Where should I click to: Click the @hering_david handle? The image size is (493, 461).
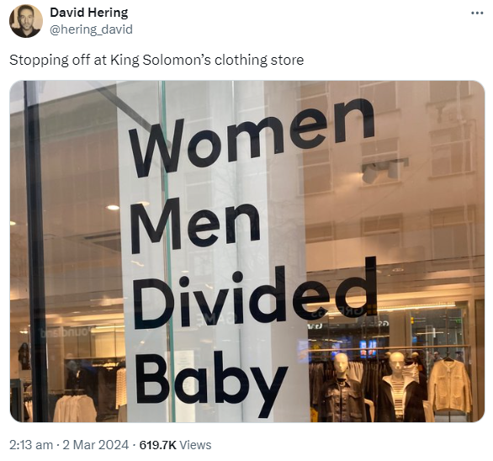91,29
